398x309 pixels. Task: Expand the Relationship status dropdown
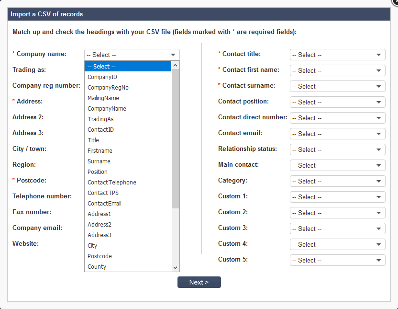point(337,149)
